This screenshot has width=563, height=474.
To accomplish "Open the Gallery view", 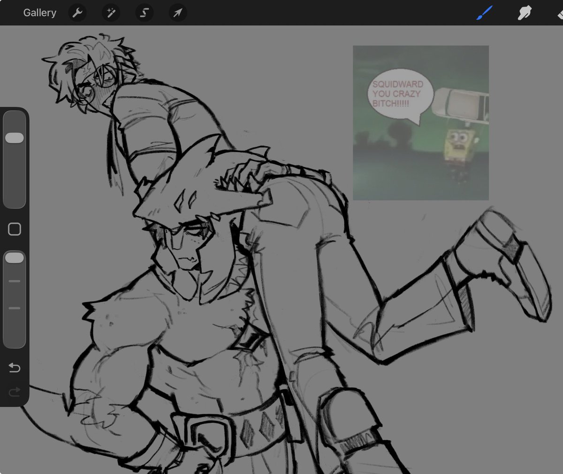I will pyautogui.click(x=40, y=13).
